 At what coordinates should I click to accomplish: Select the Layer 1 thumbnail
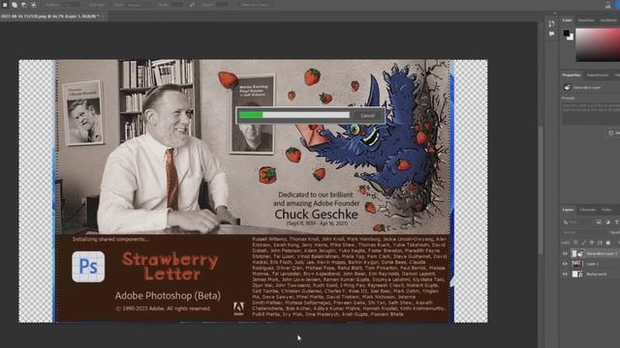point(577,264)
